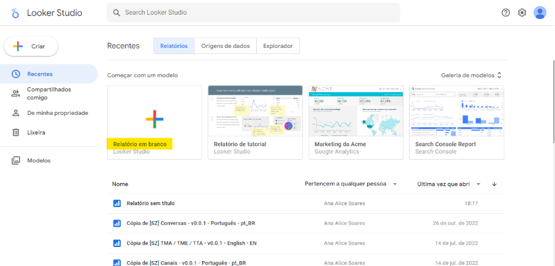Open Lixeira in the sidebar
Image resolution: width=555 pixels, height=266 pixels.
(49, 133)
